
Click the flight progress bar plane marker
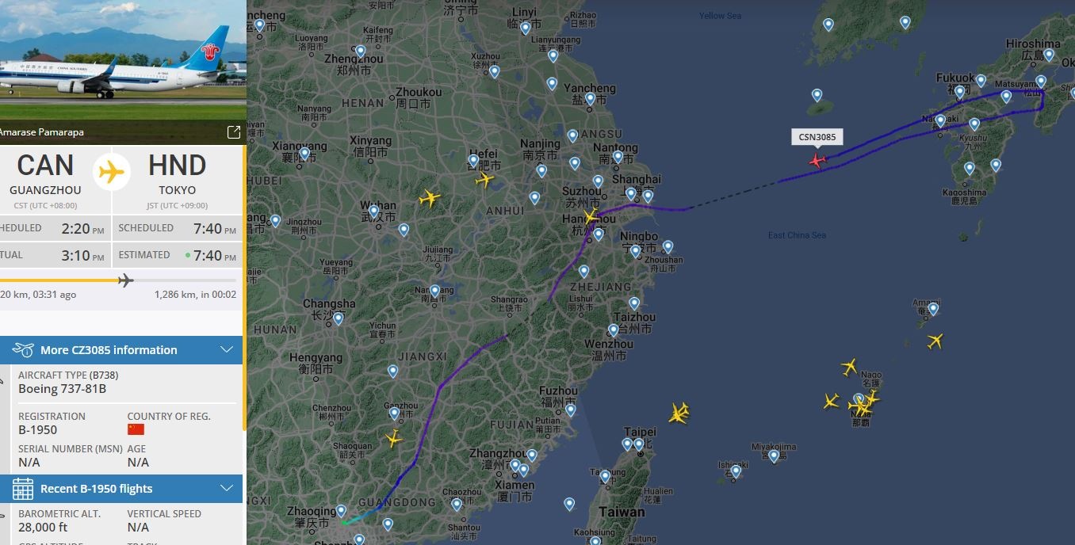coord(124,280)
